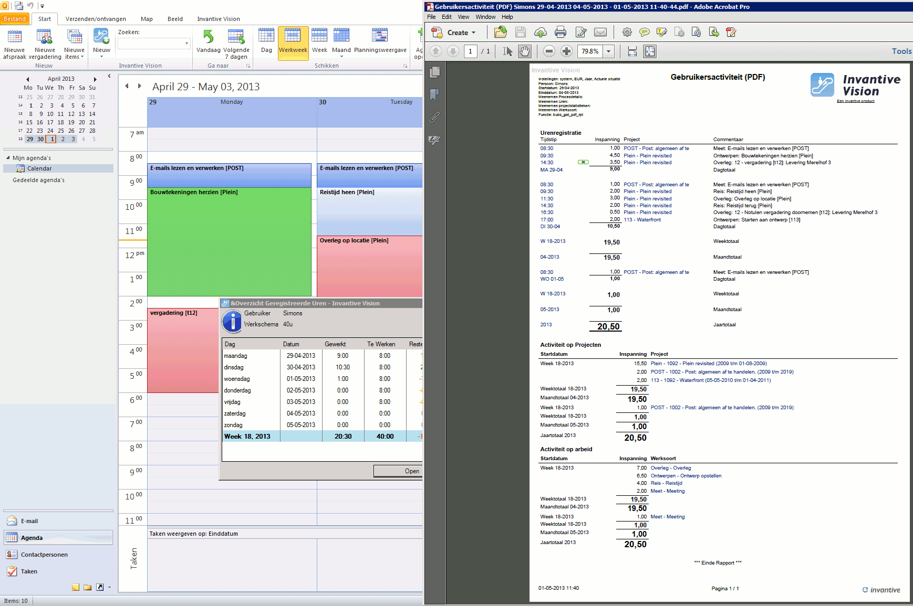Viewport: 913px width, 606px height.
Task: Click Nieuwe afspraak in the Outlook ribbon
Action: pyautogui.click(x=15, y=44)
